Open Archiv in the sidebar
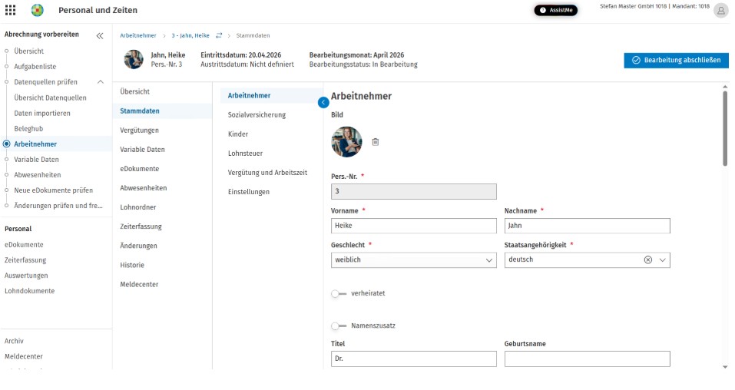735x390 pixels. pyautogui.click(x=14, y=341)
